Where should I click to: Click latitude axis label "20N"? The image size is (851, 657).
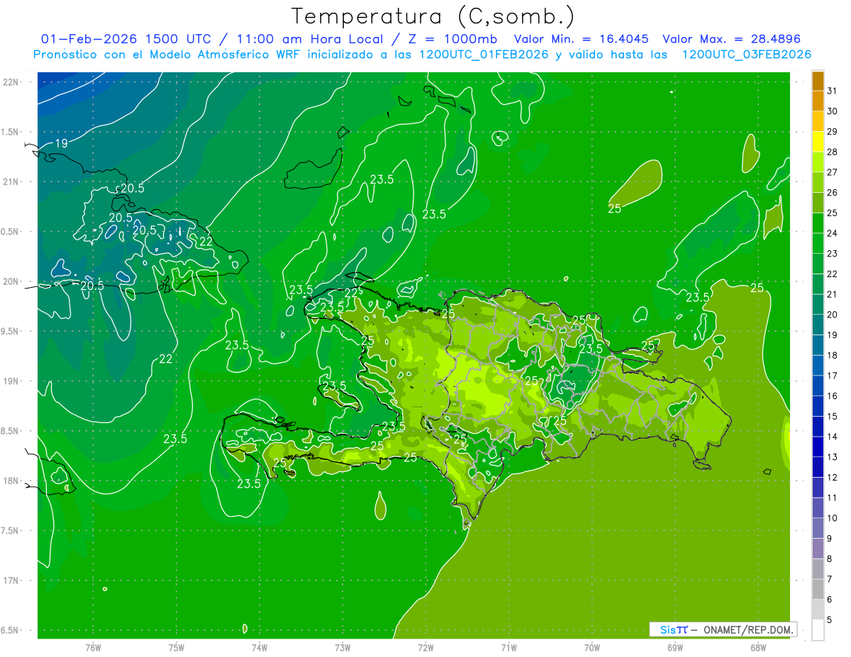point(12,281)
